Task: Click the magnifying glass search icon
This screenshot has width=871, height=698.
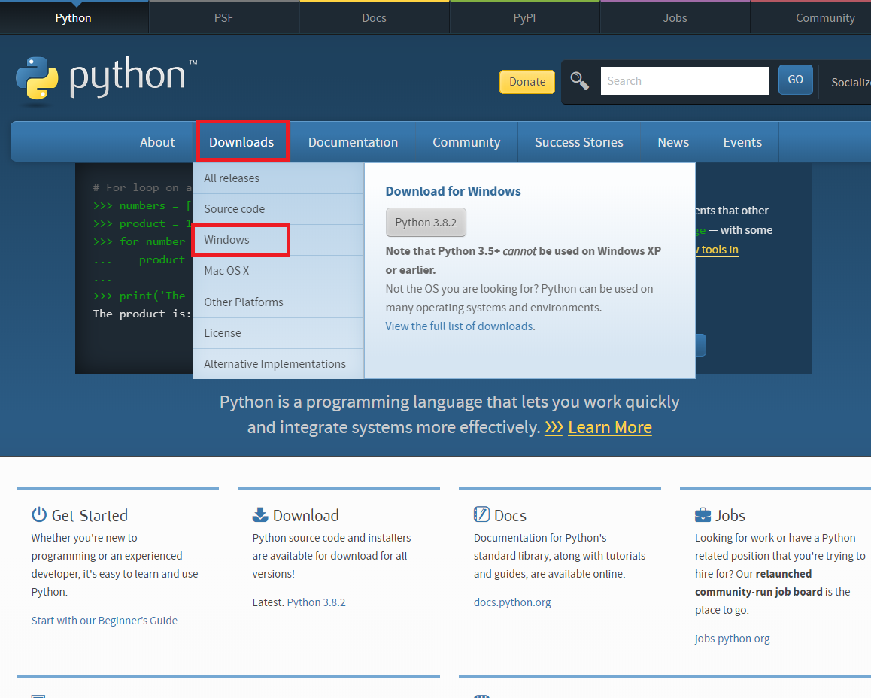Action: [x=579, y=81]
